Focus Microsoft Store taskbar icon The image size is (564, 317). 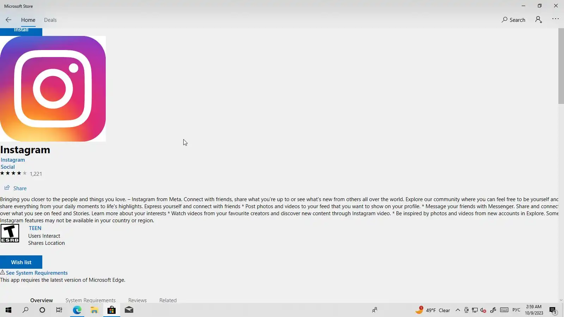[111, 310]
